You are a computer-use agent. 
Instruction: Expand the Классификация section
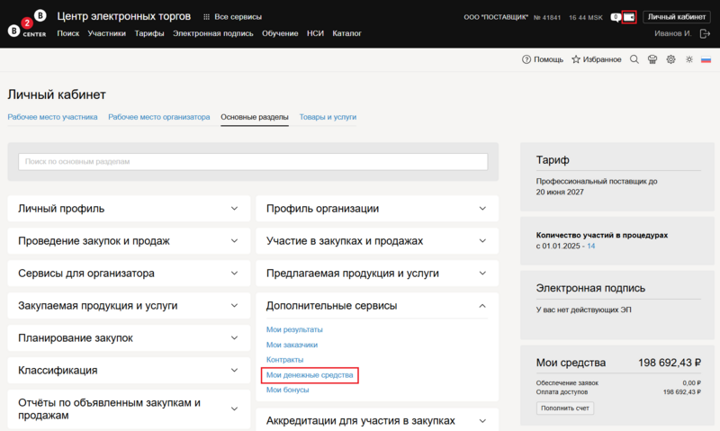[128, 370]
